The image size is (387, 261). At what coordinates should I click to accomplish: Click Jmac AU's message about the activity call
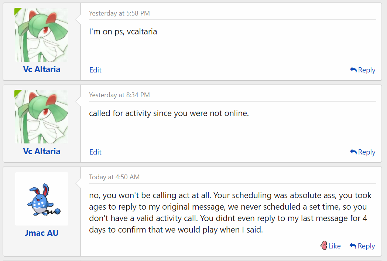230,212
